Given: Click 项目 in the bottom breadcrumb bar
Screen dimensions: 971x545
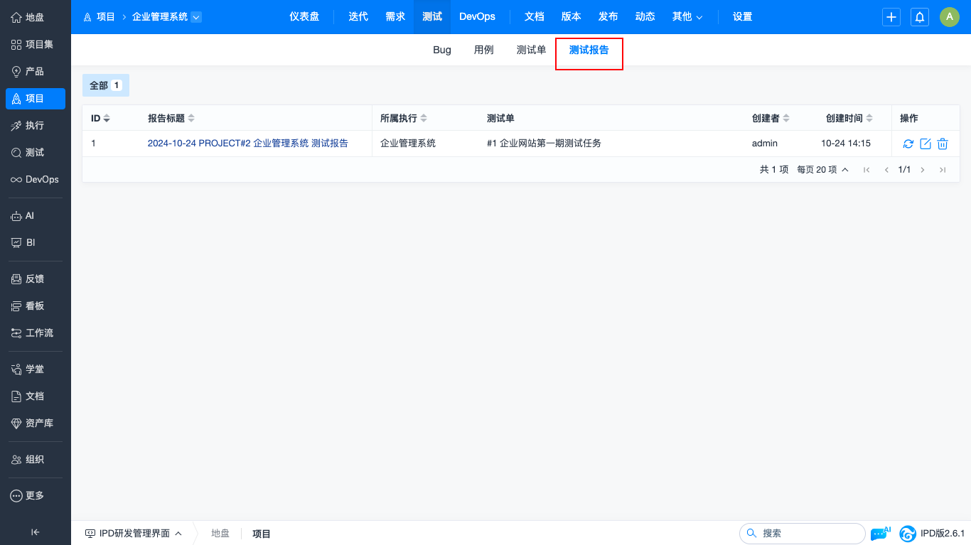Looking at the screenshot, I should click(x=262, y=534).
